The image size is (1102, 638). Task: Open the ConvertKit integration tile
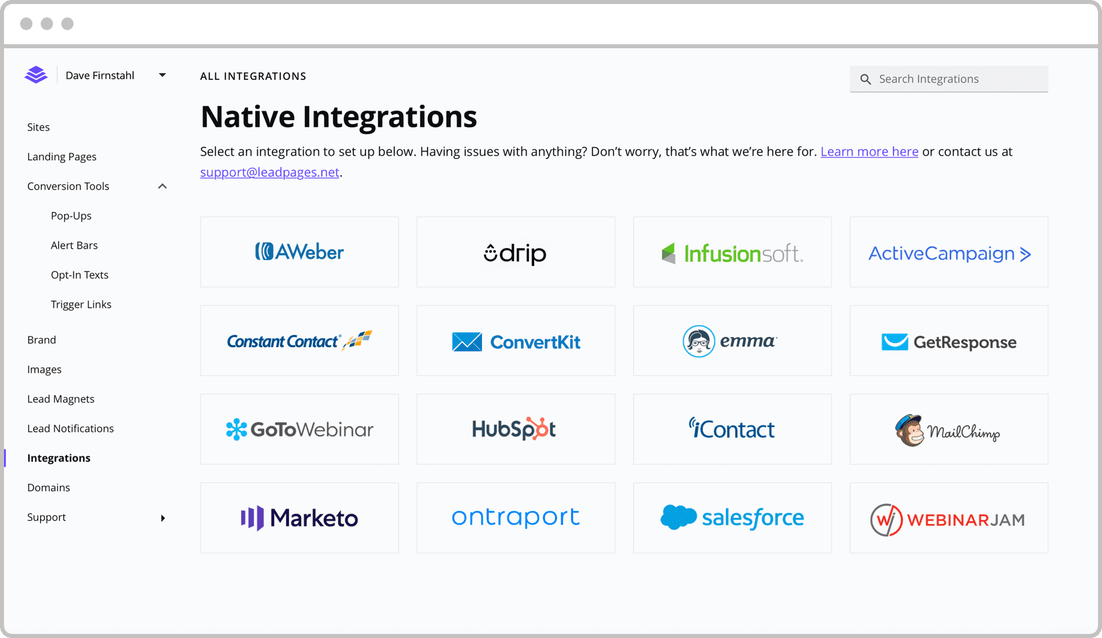pyautogui.click(x=515, y=341)
